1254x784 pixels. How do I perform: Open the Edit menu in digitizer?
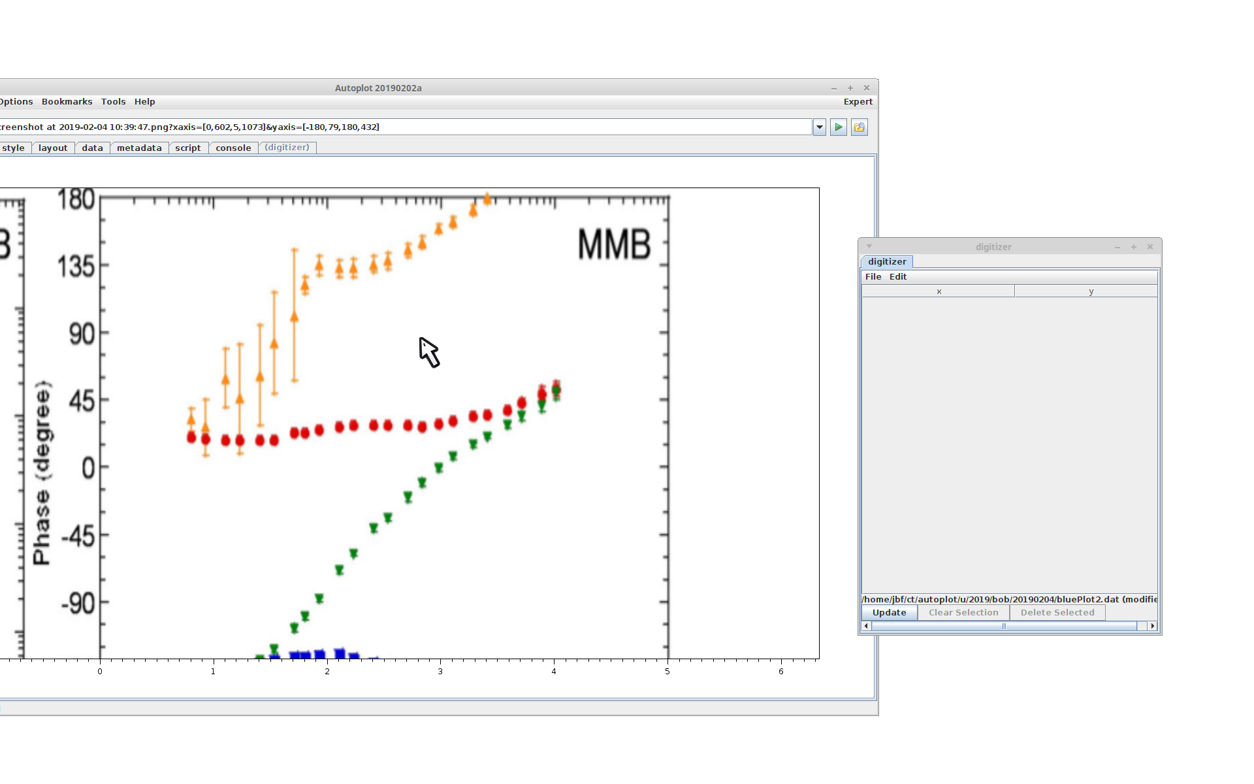898,277
